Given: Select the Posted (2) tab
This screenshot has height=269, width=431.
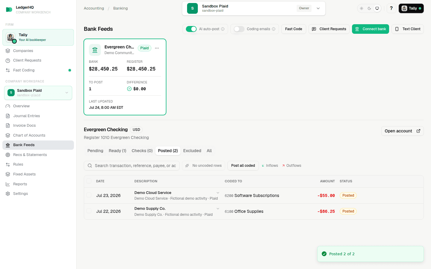Looking at the screenshot, I should pyautogui.click(x=168, y=151).
